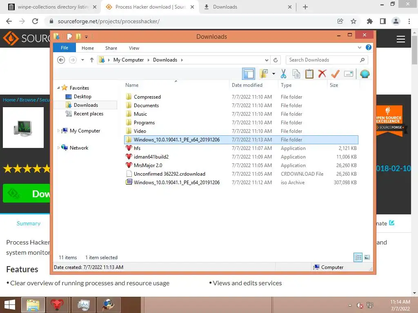The image size is (418, 313).
Task: Collapse the Favorites tree node
Action: pos(58,88)
